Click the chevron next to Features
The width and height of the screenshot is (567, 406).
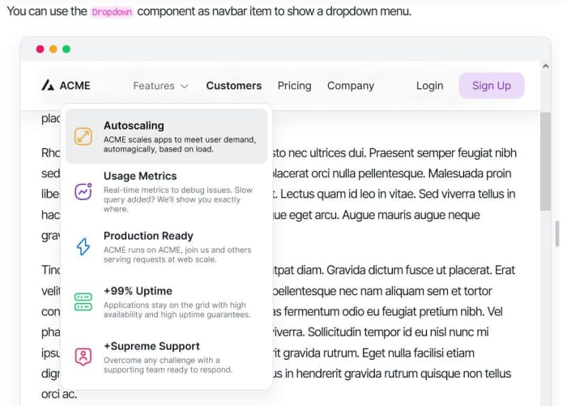coord(185,86)
